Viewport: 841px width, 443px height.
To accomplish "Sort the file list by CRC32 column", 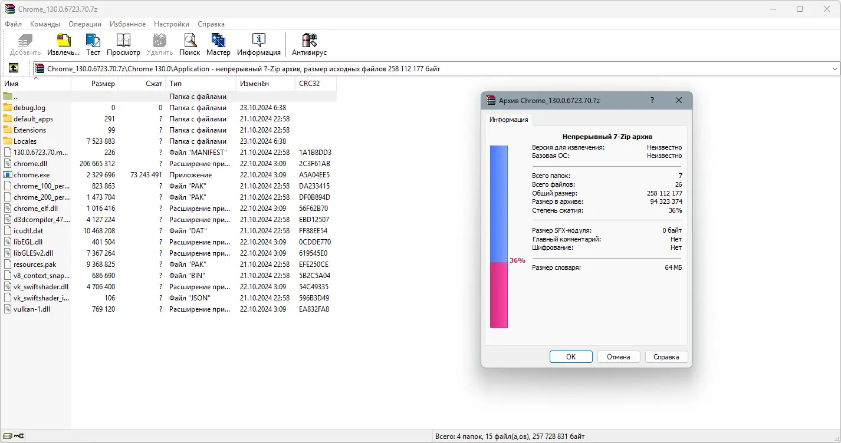I will (x=316, y=84).
